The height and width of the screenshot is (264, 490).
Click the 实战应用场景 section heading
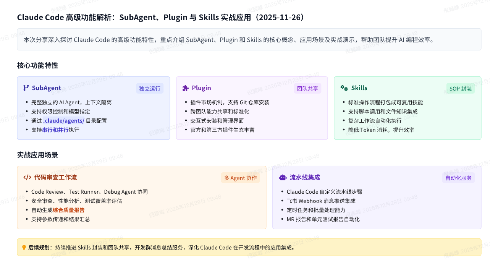pyautogui.click(x=37, y=155)
